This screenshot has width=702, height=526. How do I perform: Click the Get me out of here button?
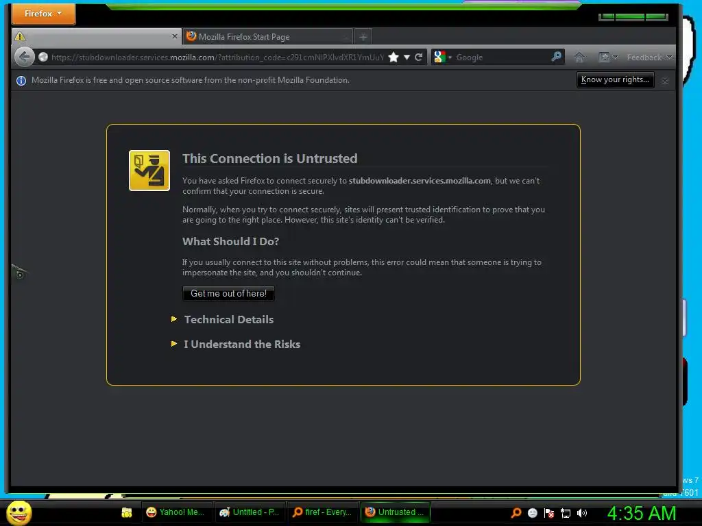pos(228,293)
